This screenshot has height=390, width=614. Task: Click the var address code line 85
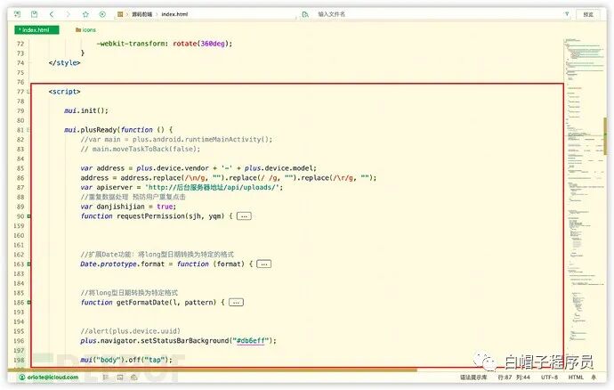pyautogui.click(x=198, y=168)
